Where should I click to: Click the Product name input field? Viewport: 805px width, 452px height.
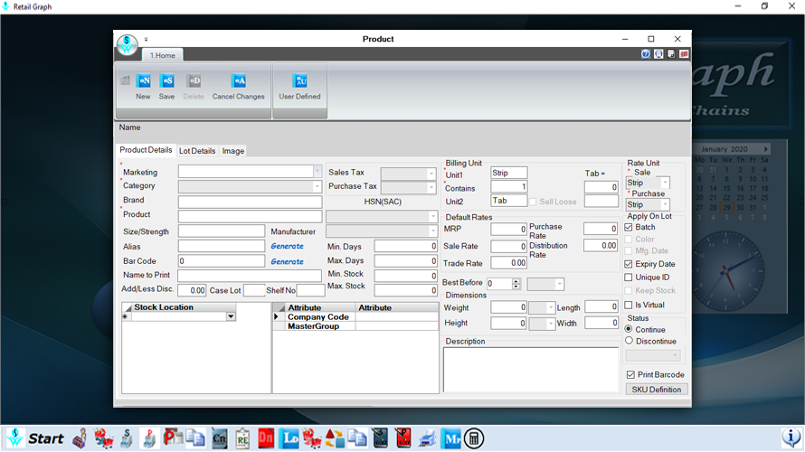250,216
